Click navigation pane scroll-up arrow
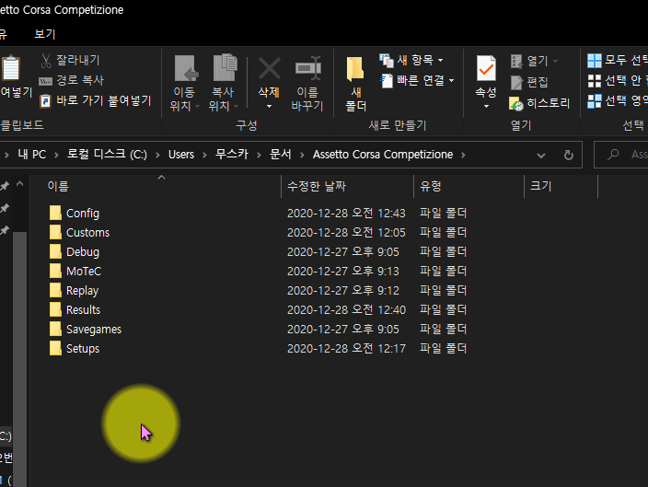This screenshot has height=487, width=648. 19,184
